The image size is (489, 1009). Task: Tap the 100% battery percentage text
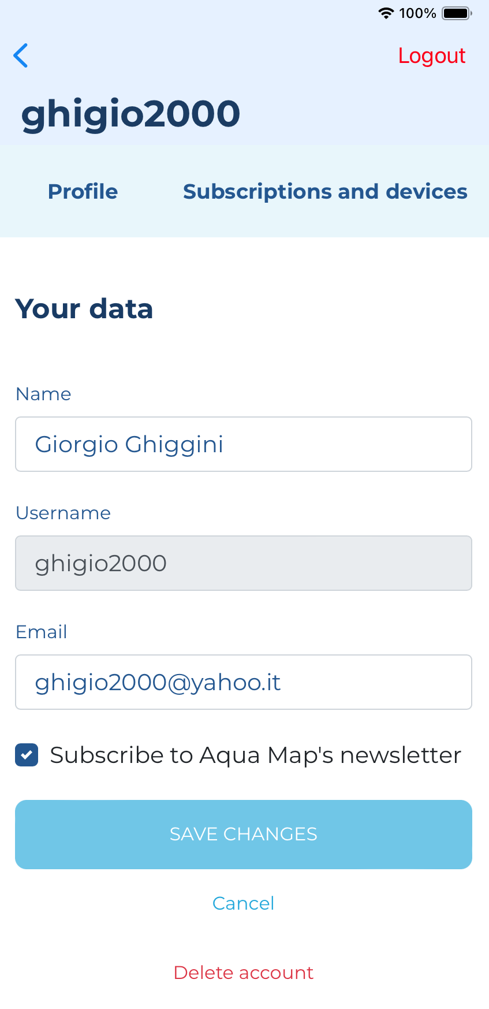417,13
